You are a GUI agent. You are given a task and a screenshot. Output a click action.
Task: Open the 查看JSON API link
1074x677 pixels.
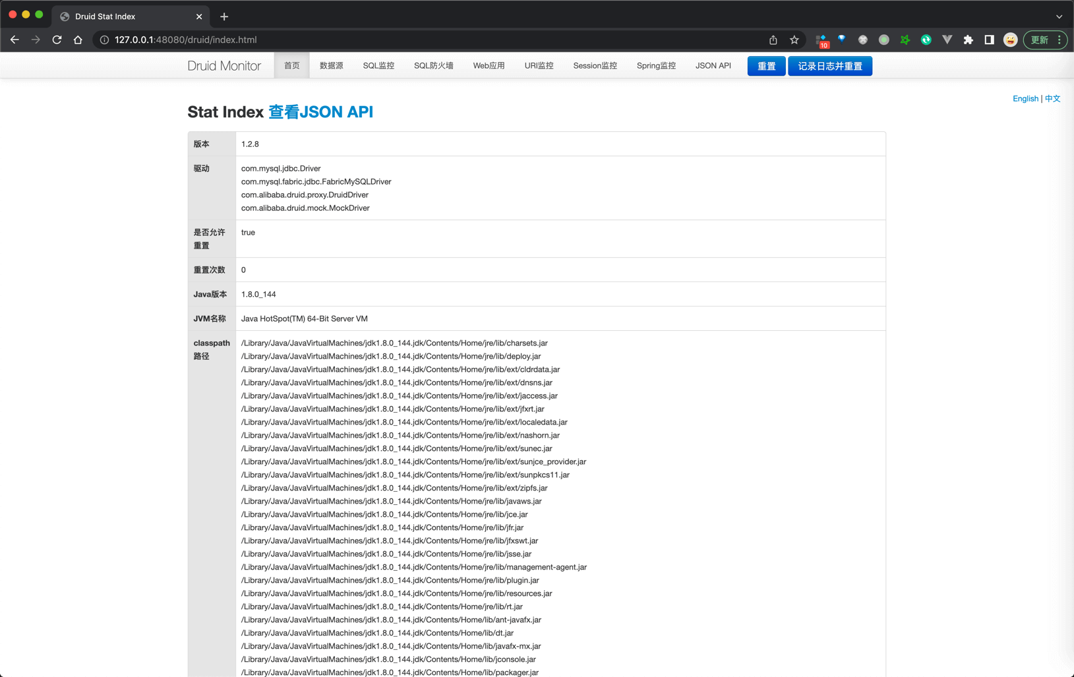click(320, 112)
